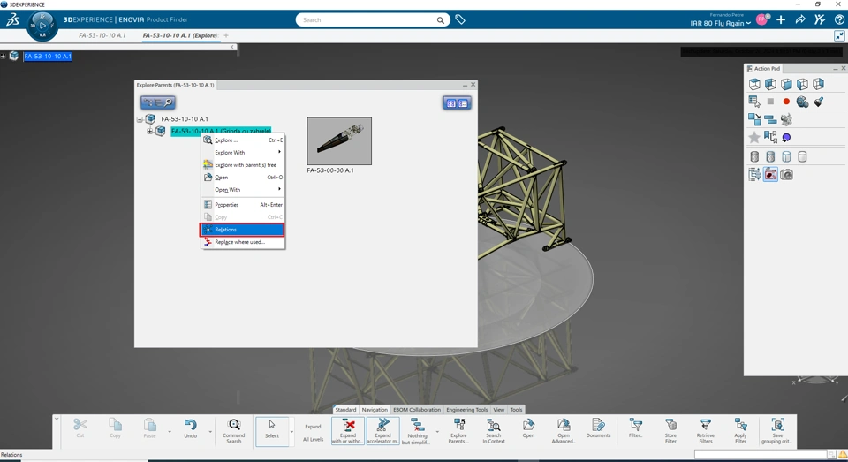Select FA-53-10-10 A.1 in main tree
Screen dimensions: 848x462
[x=48, y=57]
